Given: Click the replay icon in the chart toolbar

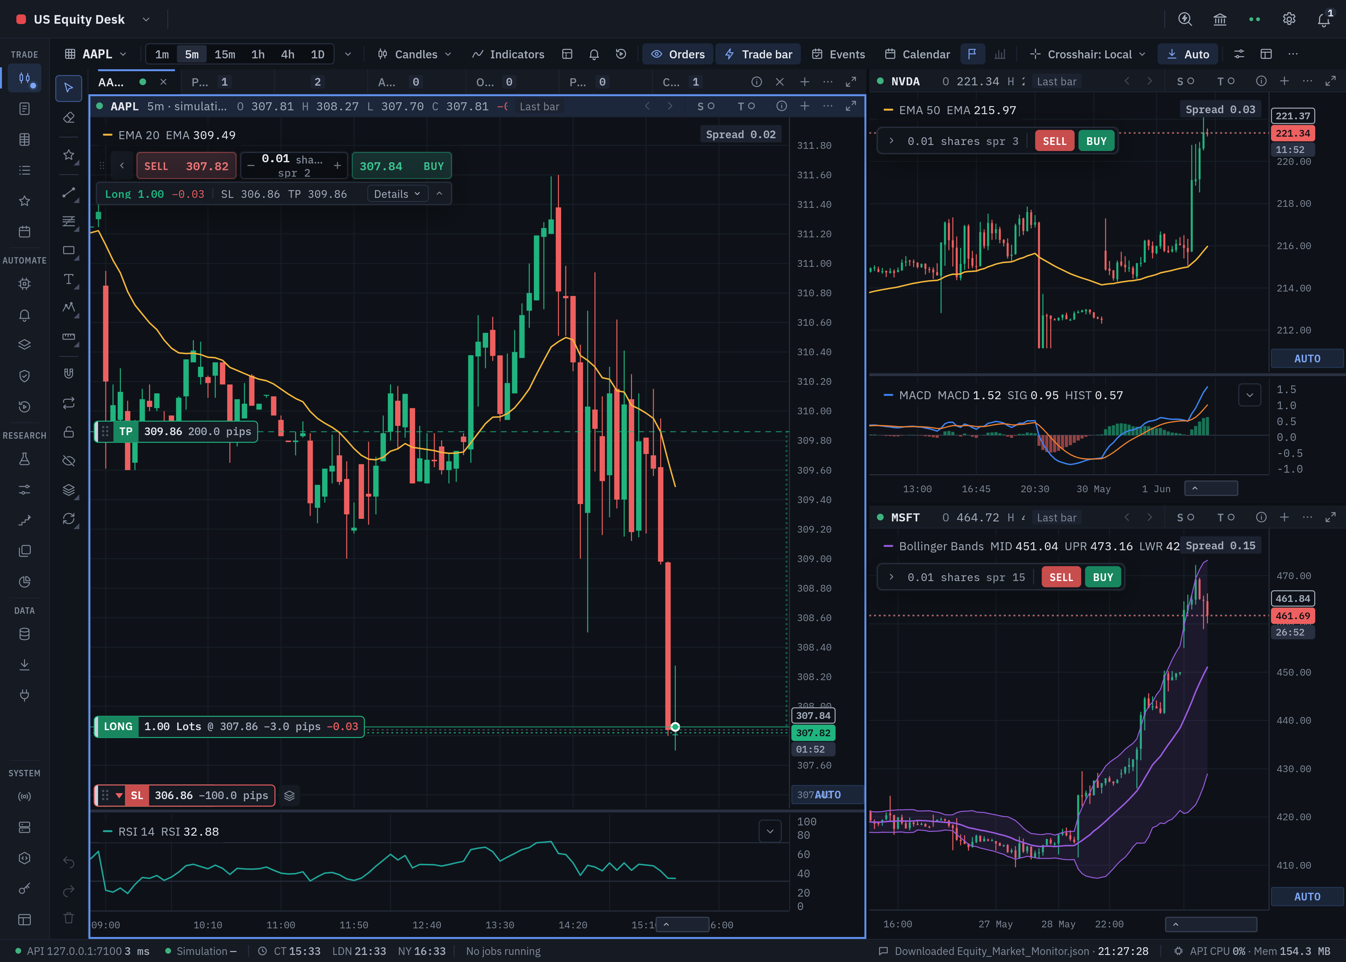Looking at the screenshot, I should tap(621, 54).
